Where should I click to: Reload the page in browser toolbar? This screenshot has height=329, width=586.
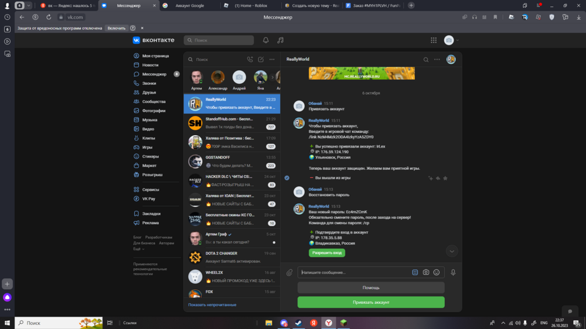pos(49,17)
